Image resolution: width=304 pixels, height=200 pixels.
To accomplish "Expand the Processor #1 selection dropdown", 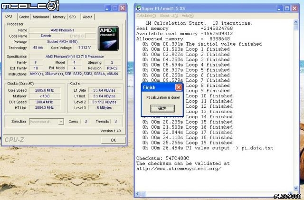I will pyautogui.click(x=61, y=122).
